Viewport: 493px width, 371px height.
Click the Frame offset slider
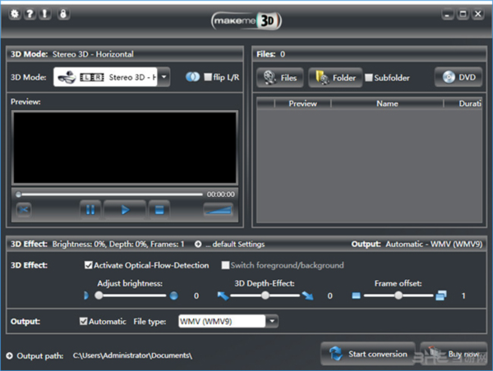(399, 295)
